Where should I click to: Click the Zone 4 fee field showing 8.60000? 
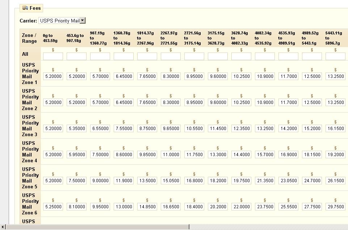(123, 155)
